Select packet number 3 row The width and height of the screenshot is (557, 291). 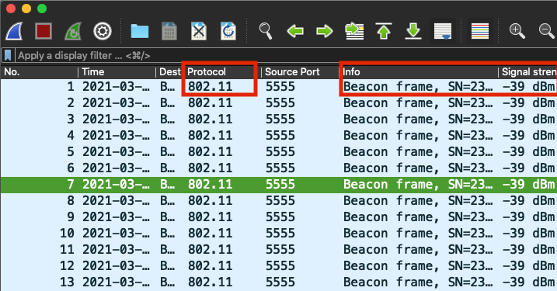click(x=278, y=120)
